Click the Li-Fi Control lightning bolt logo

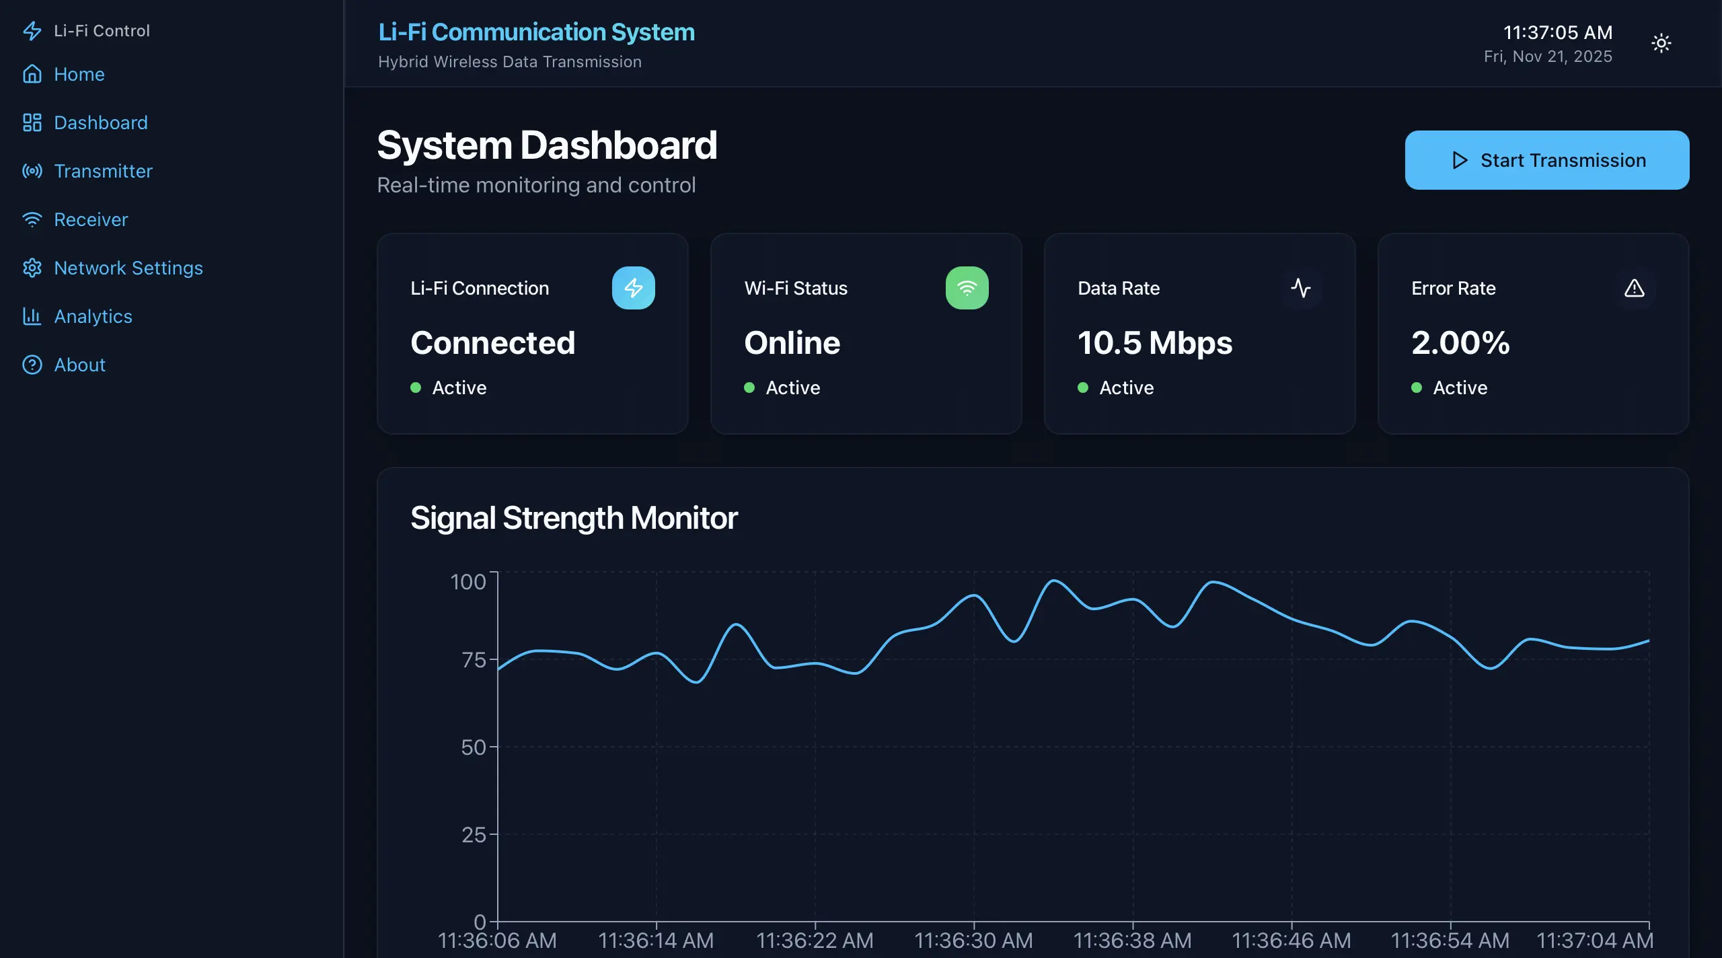pos(32,31)
